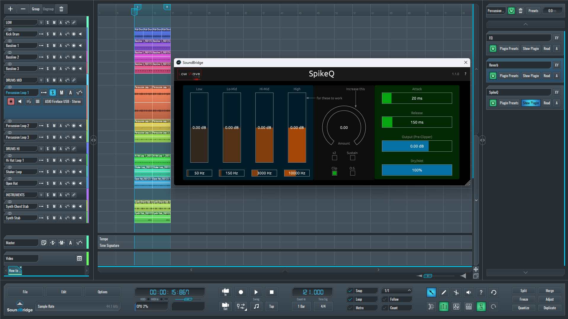Open the ASIO Fireface USB - Stereo input dropdown
568x319 pixels.
point(63,101)
